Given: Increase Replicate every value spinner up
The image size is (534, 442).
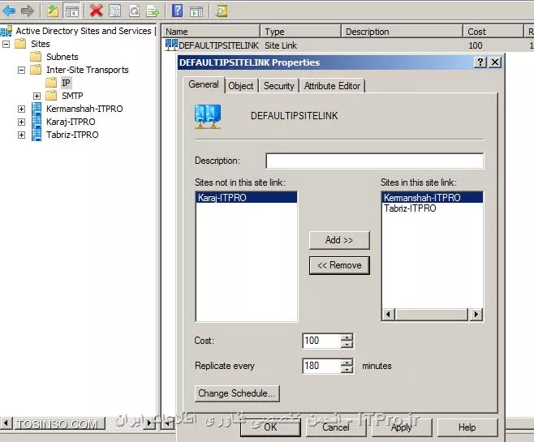Looking at the screenshot, I should [x=347, y=363].
